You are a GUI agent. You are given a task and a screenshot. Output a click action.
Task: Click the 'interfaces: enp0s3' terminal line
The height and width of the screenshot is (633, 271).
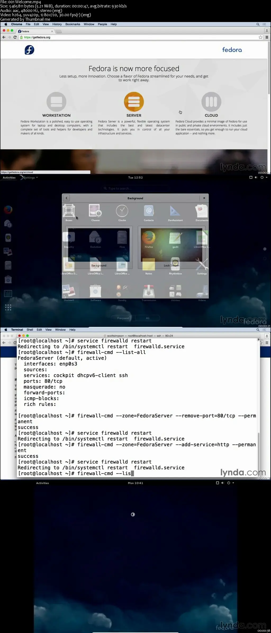(50, 364)
